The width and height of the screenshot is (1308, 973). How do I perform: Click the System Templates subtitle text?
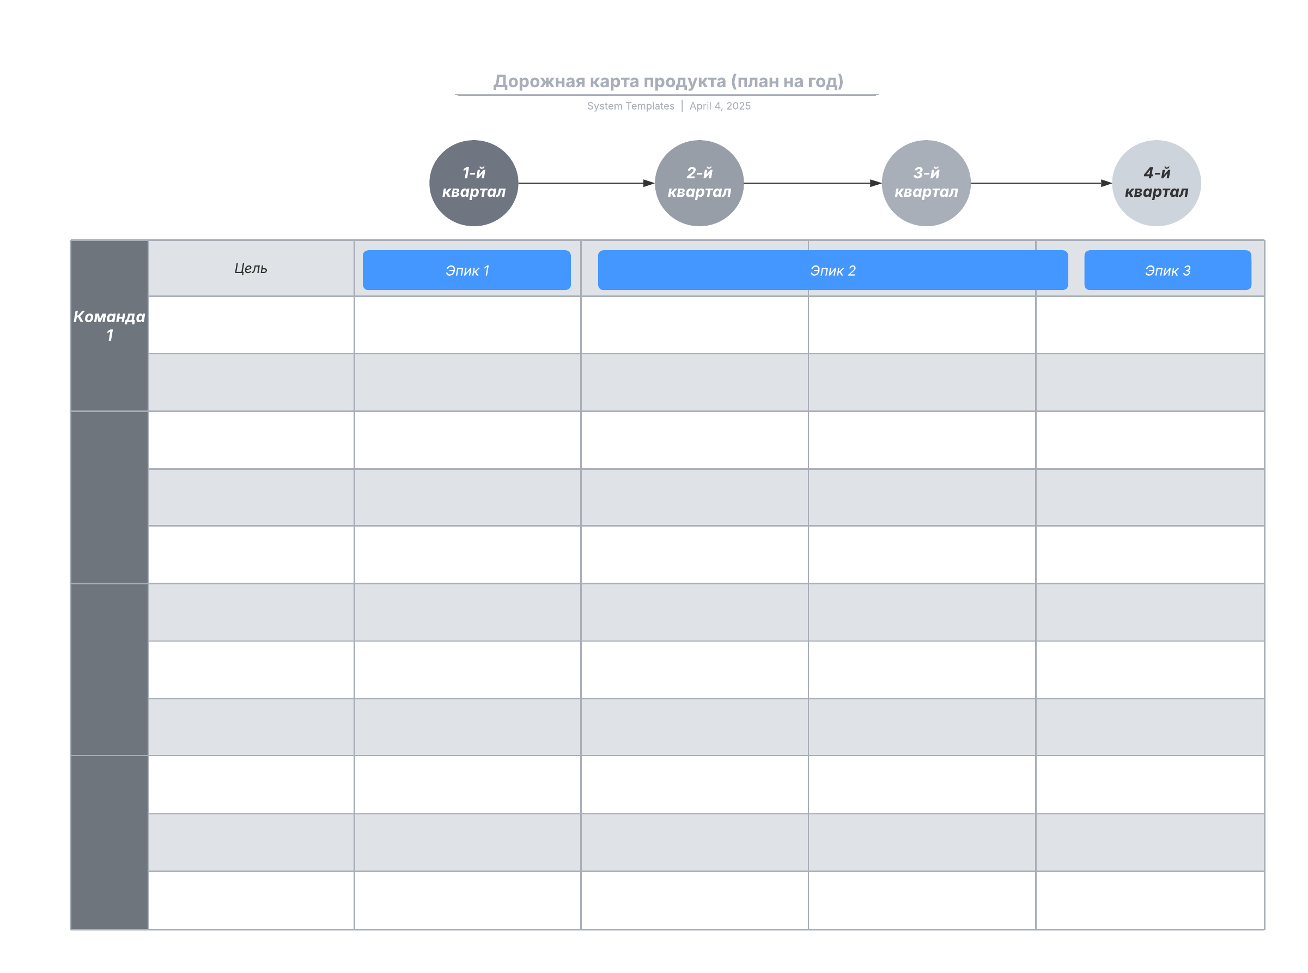(x=630, y=106)
